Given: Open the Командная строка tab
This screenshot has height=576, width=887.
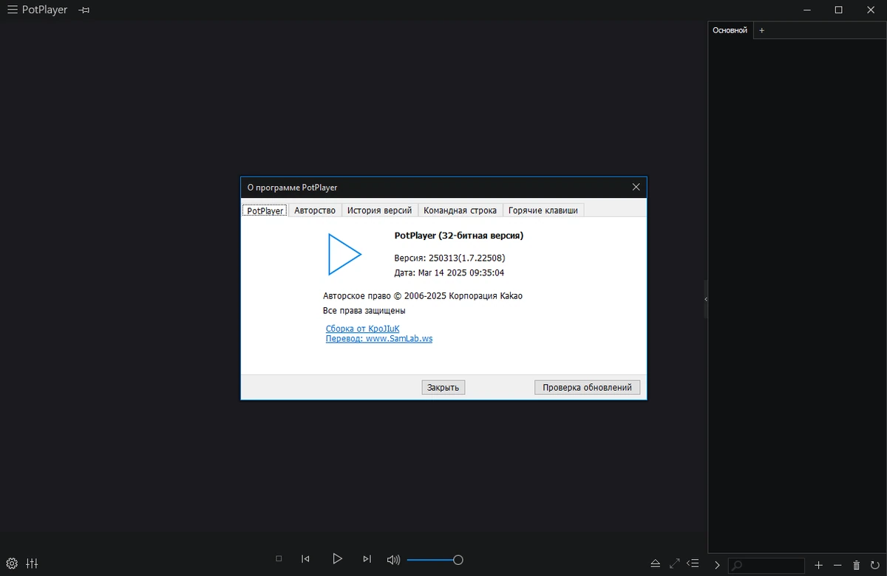Looking at the screenshot, I should tap(460, 210).
